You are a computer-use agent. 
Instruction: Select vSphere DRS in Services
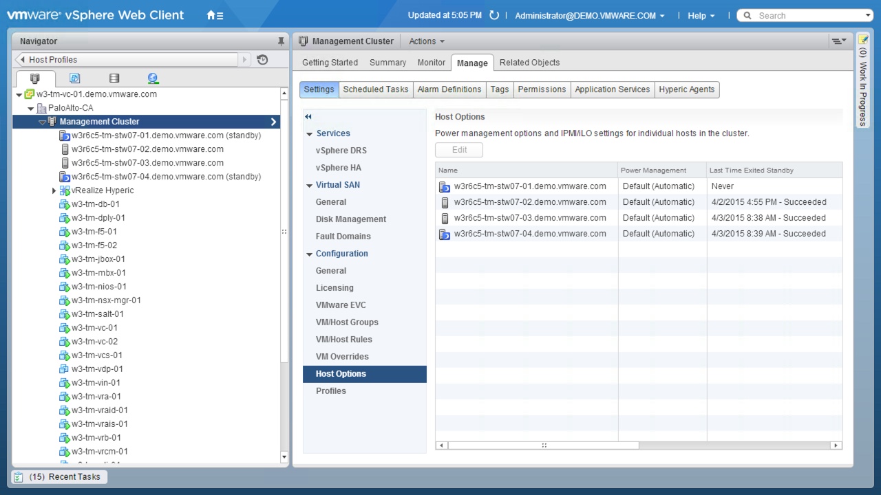tap(341, 151)
